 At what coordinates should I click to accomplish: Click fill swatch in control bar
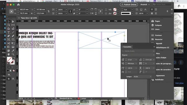115,10
